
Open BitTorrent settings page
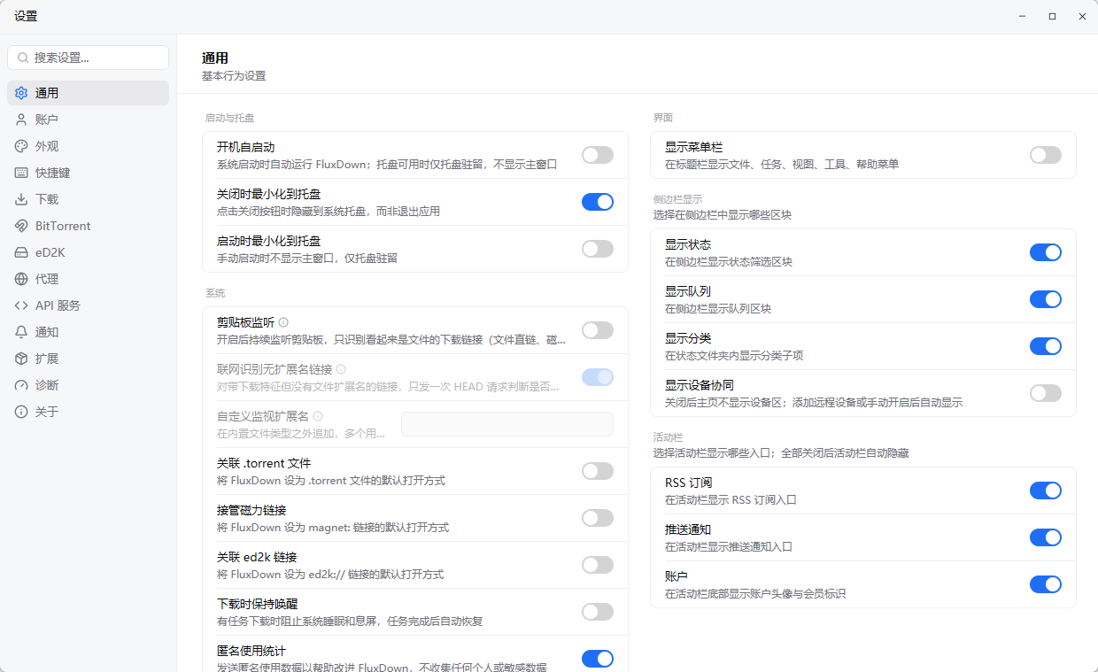[88, 226]
